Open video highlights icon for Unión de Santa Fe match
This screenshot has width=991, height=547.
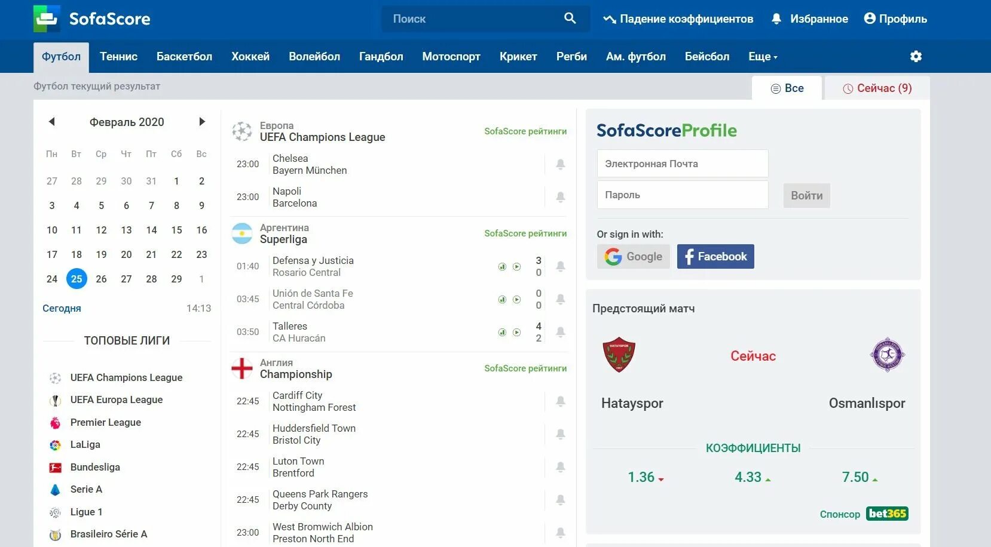pos(517,300)
